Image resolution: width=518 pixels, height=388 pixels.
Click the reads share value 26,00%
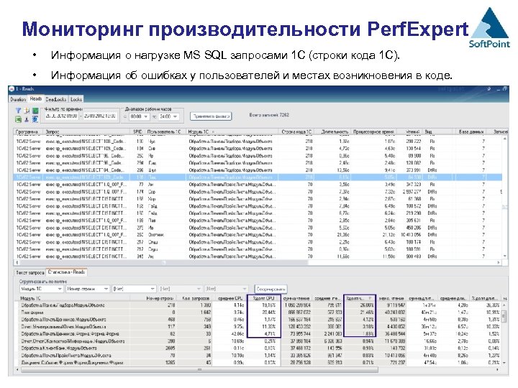pyautogui.click(x=367, y=305)
